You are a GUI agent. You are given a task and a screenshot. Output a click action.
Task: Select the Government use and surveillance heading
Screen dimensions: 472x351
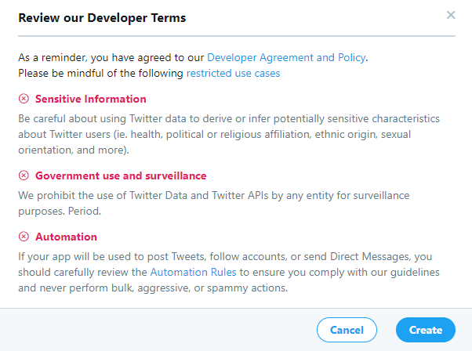tap(121, 175)
